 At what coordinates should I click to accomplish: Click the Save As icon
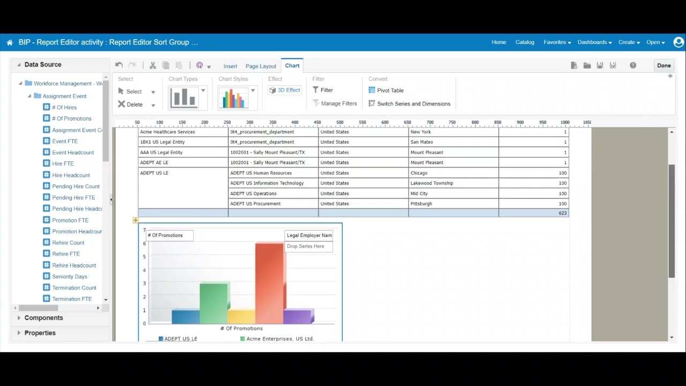point(613,65)
